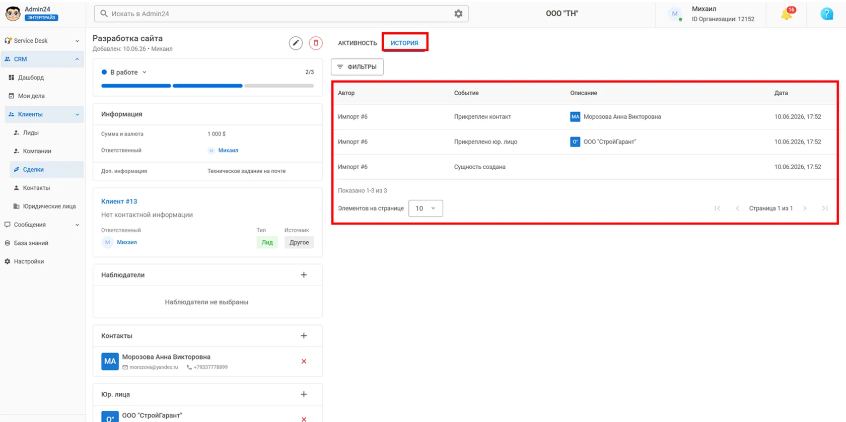The image size is (846, 422).
Task: Click the search field "Искать в Admin24"
Action: (x=281, y=14)
